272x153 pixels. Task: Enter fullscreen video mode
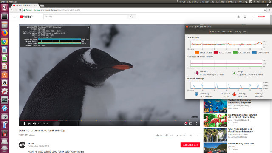click(195, 124)
